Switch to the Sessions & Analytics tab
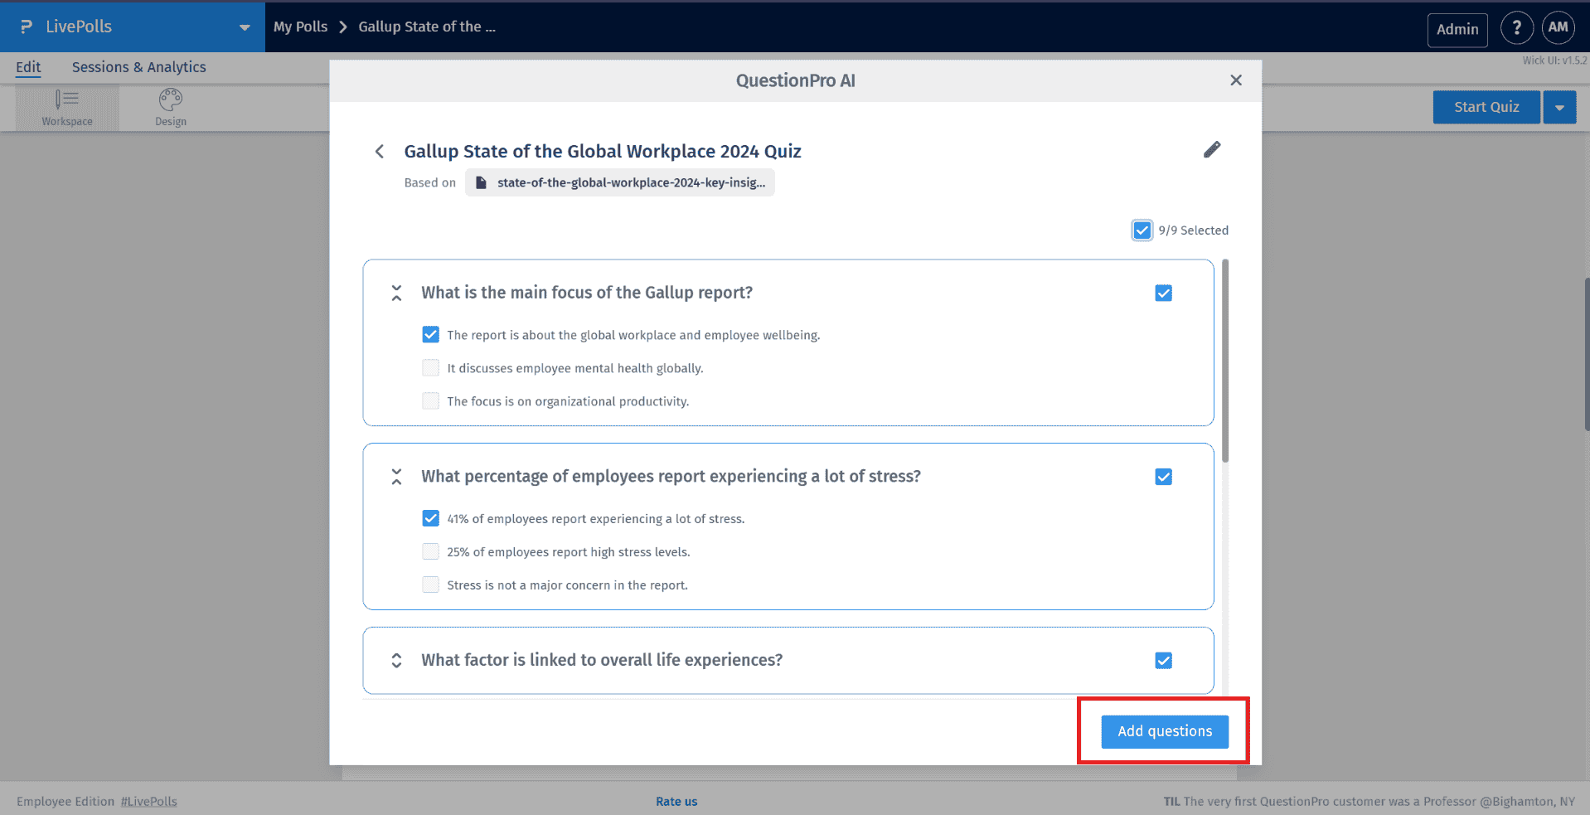Viewport: 1590px width, 815px height. click(x=138, y=67)
